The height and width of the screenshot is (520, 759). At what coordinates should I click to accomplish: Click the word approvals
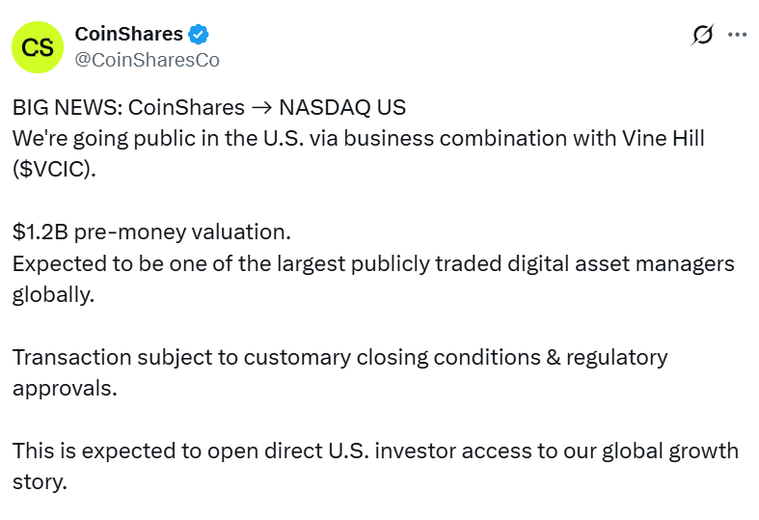(65, 389)
